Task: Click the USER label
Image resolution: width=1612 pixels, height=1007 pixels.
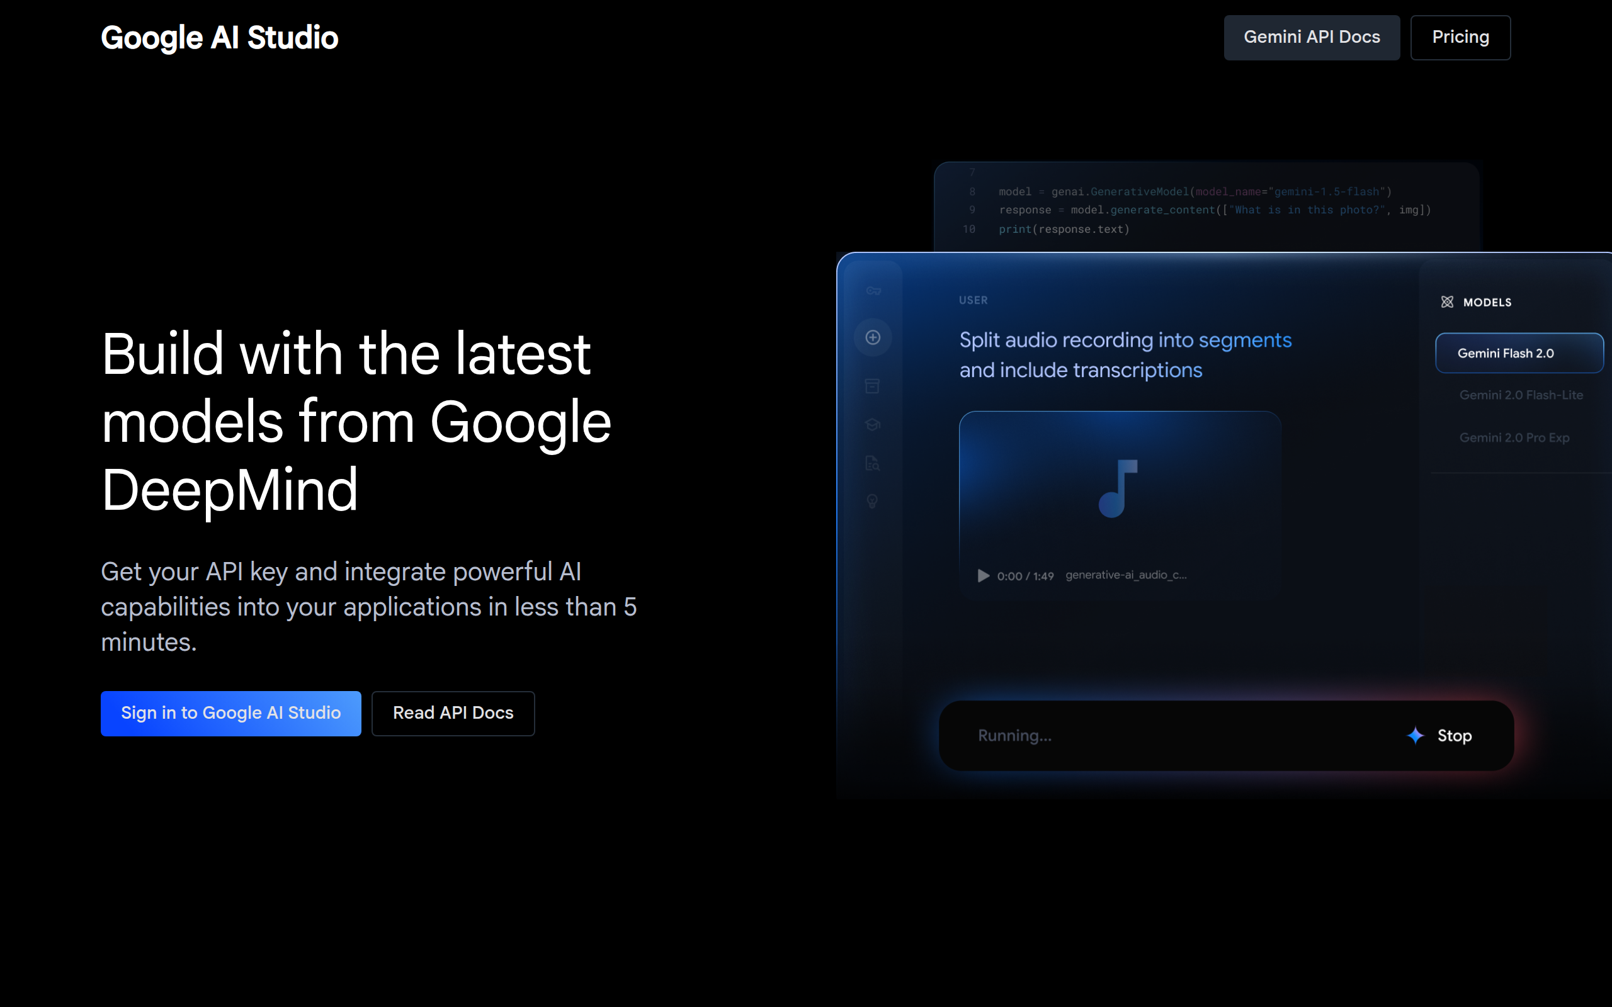Action: (973, 300)
